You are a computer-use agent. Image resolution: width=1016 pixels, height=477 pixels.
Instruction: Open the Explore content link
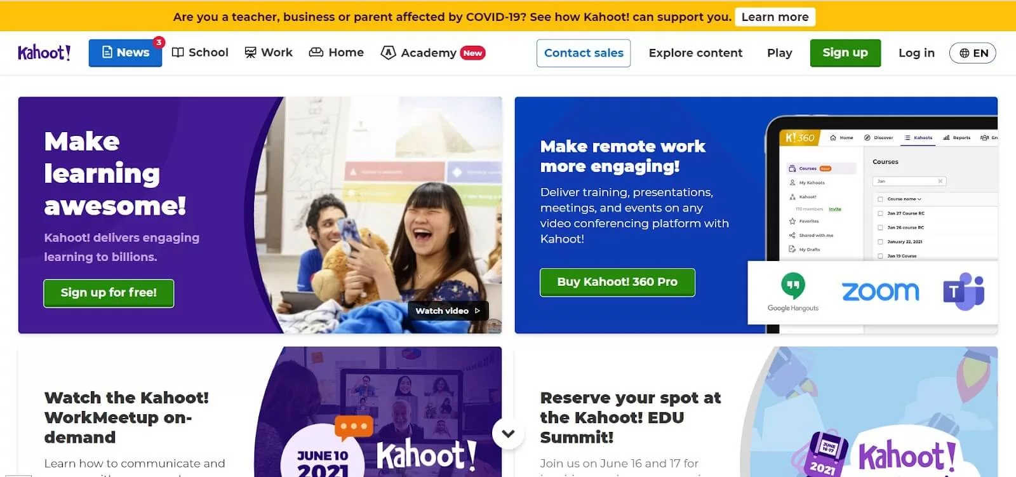click(695, 53)
